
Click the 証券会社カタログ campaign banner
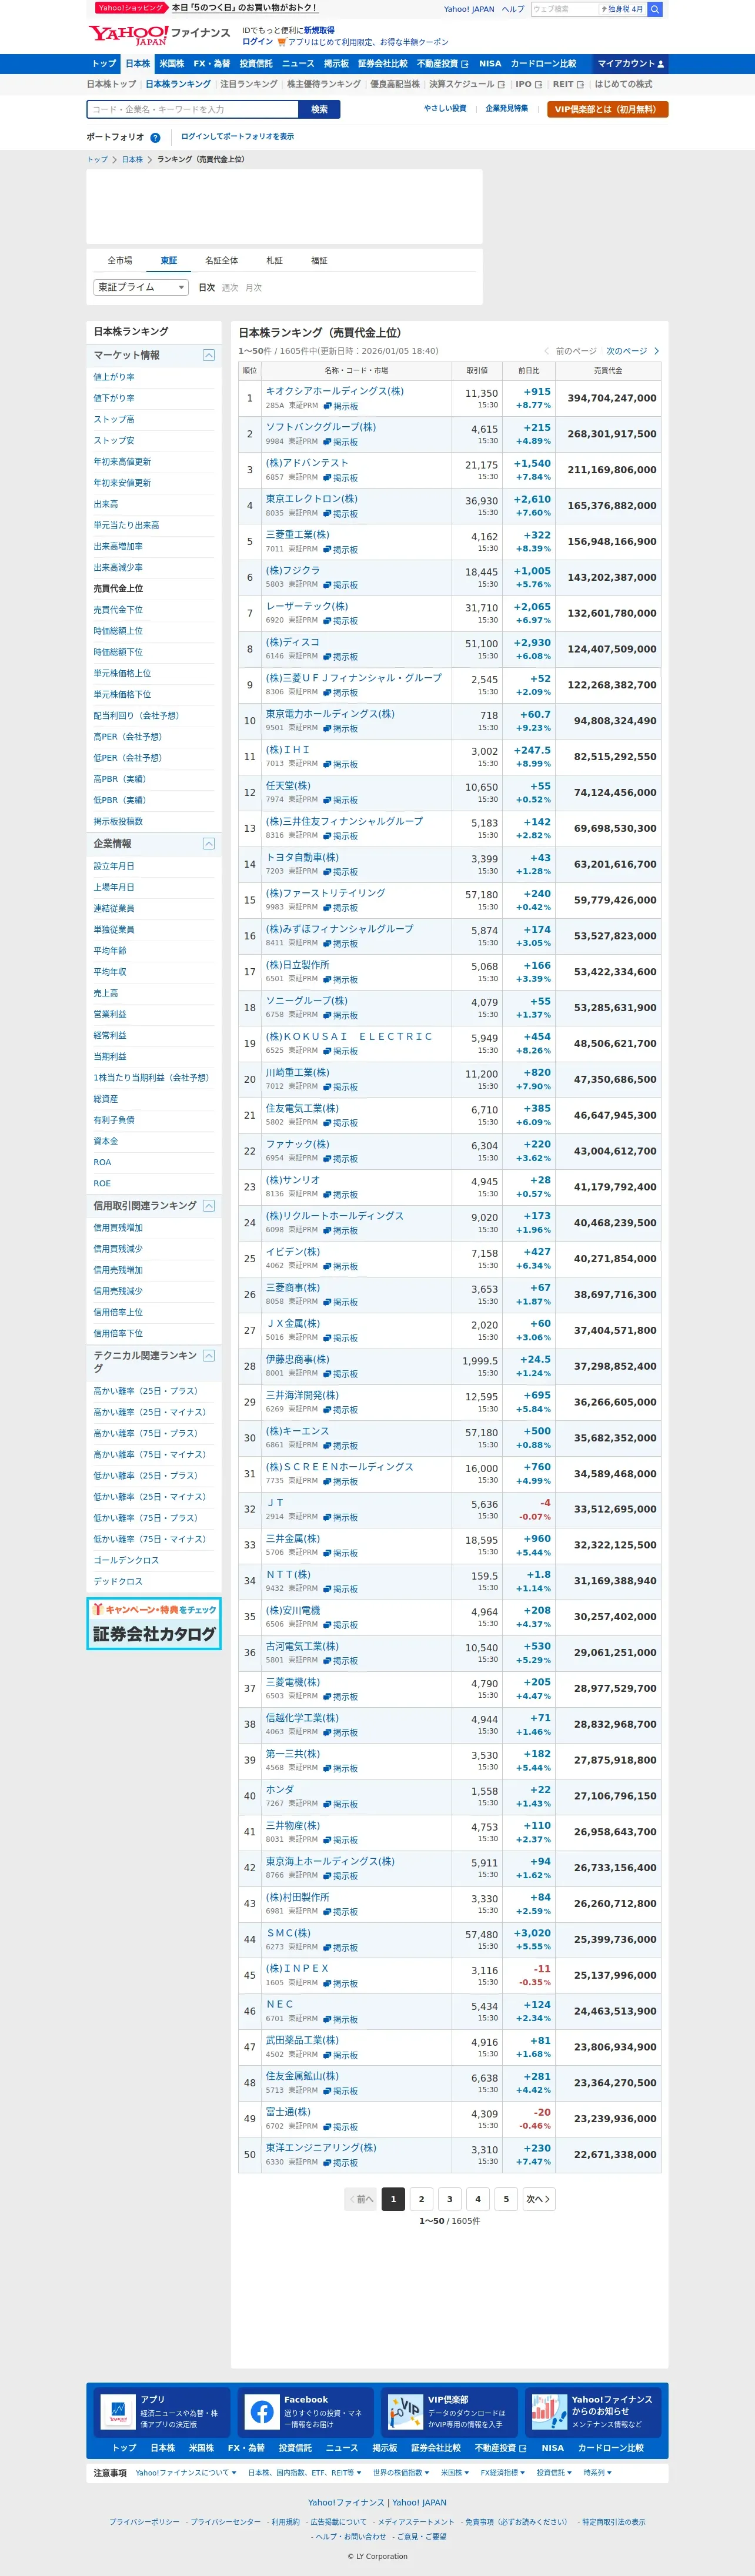(154, 1624)
